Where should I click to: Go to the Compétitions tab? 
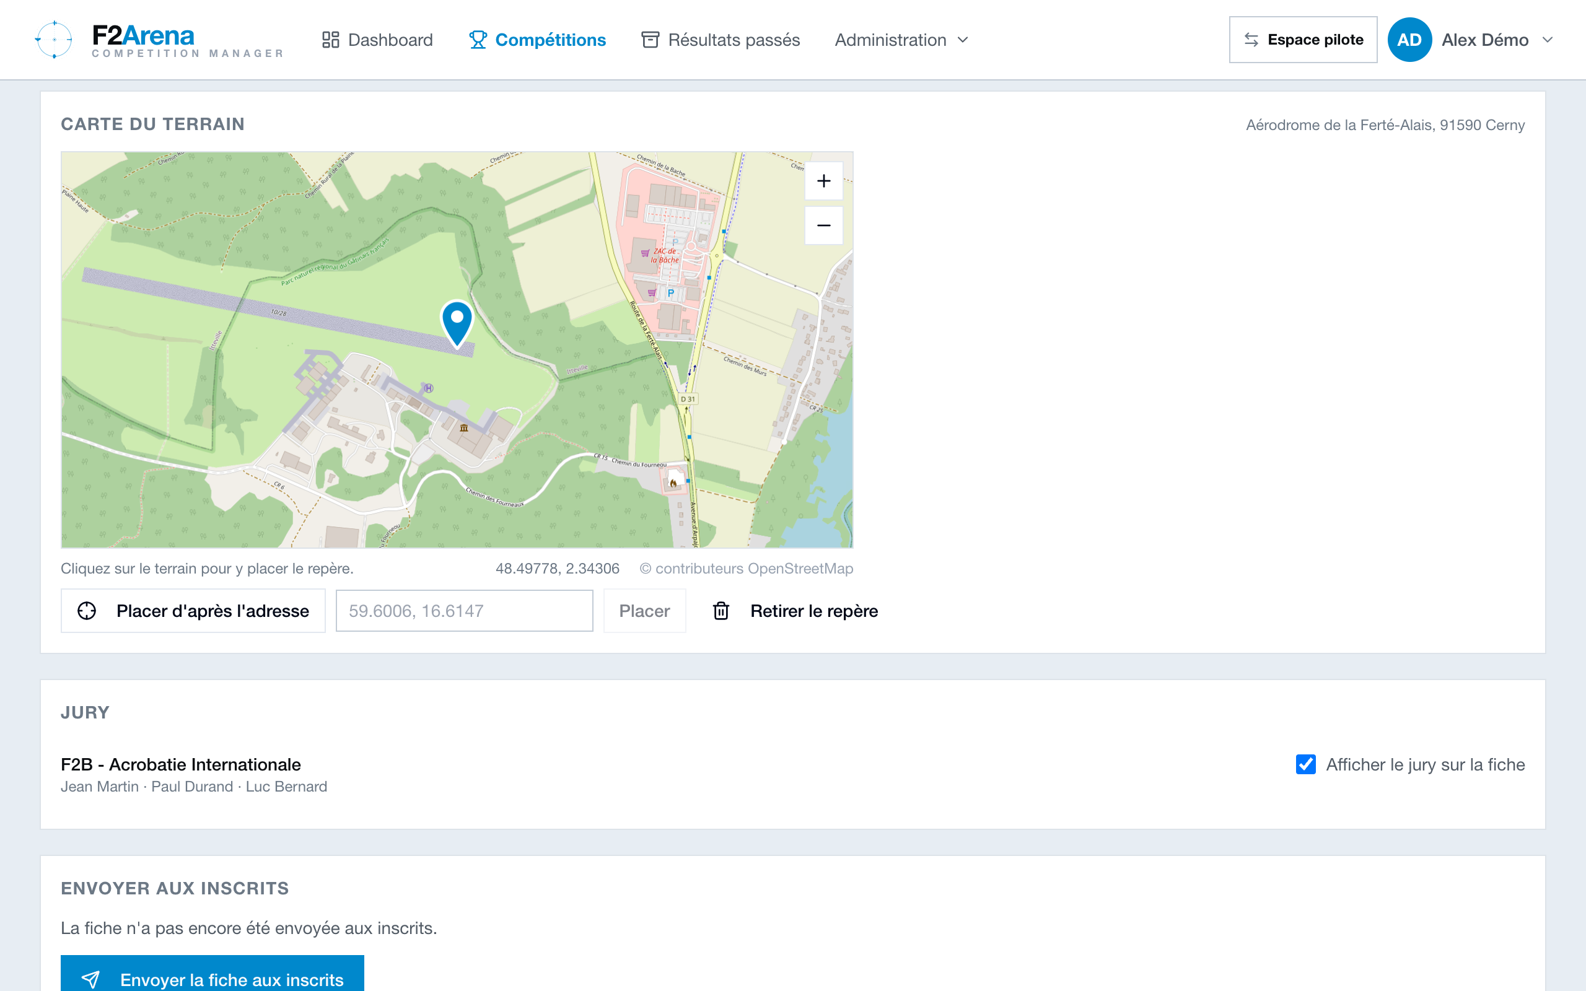pos(537,40)
